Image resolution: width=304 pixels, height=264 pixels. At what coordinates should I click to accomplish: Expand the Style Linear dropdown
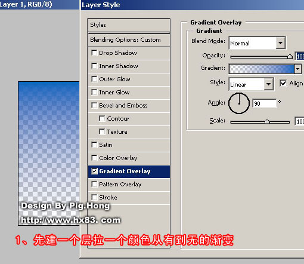pyautogui.click(x=268, y=84)
